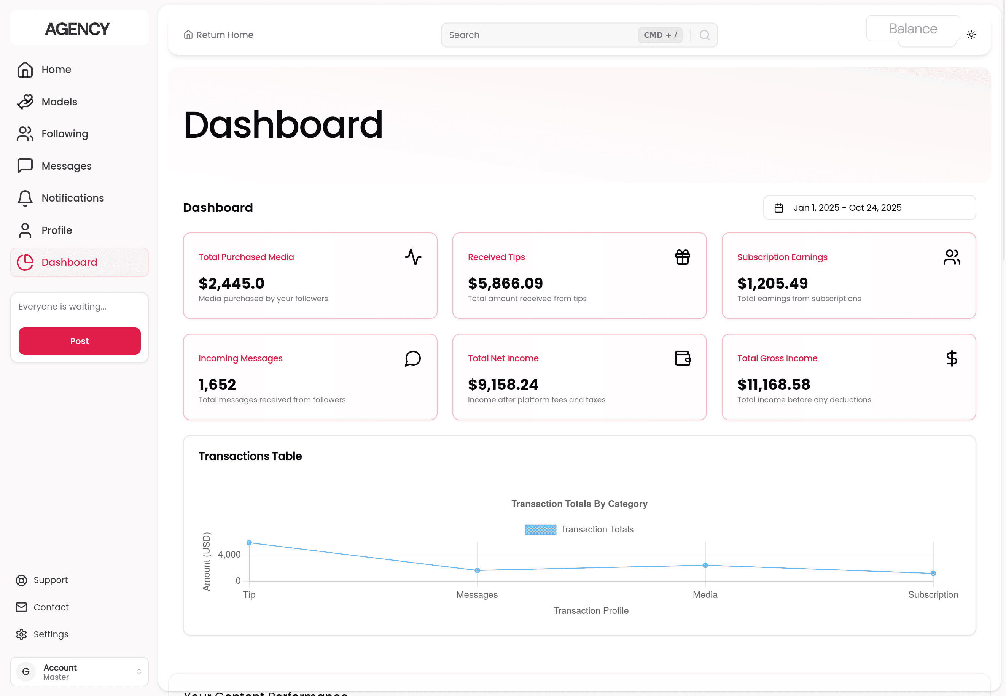The width and height of the screenshot is (1006, 696).
Task: Click the Tip data point on chart
Action: tap(249, 543)
